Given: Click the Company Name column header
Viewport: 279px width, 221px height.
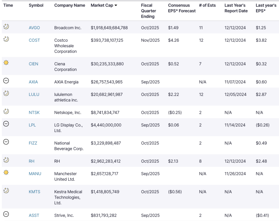Looking at the screenshot, I should pos(70,5).
